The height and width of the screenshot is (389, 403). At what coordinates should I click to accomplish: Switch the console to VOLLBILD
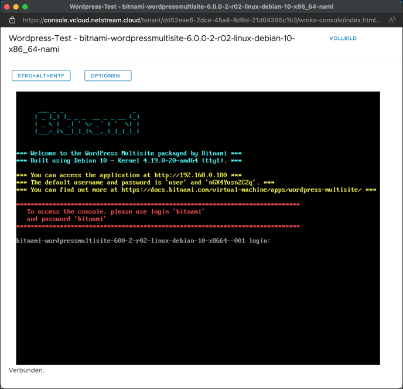343,38
